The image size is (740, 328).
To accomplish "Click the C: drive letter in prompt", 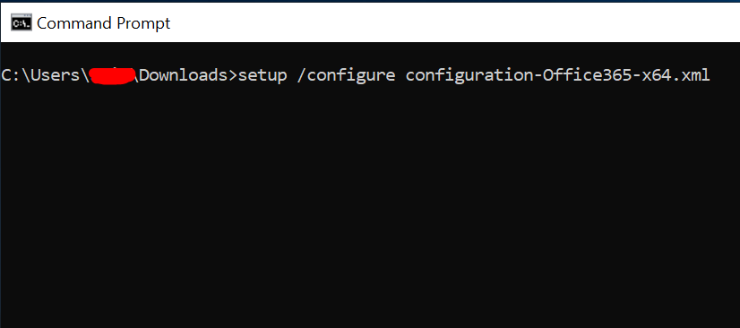I will point(13,75).
